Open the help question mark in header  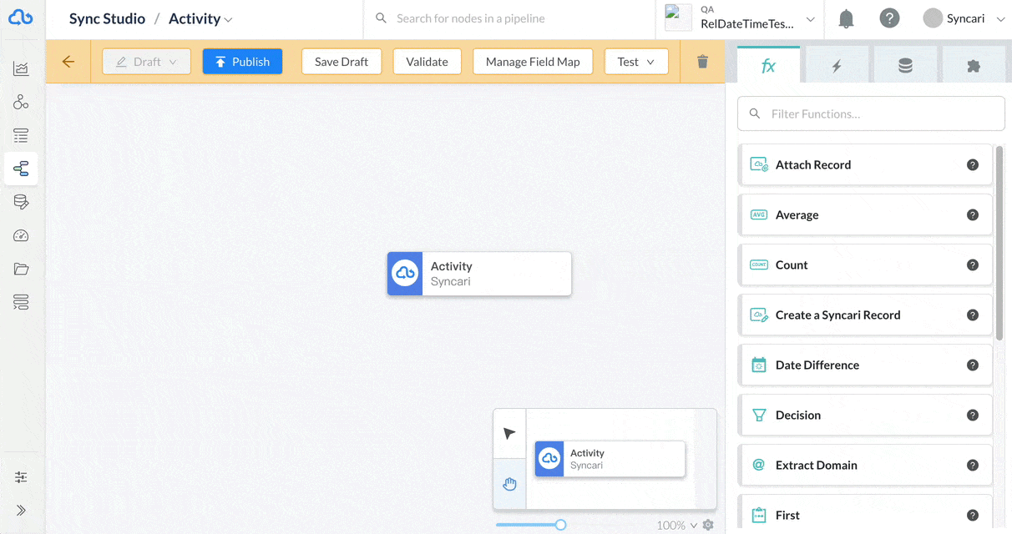click(889, 18)
